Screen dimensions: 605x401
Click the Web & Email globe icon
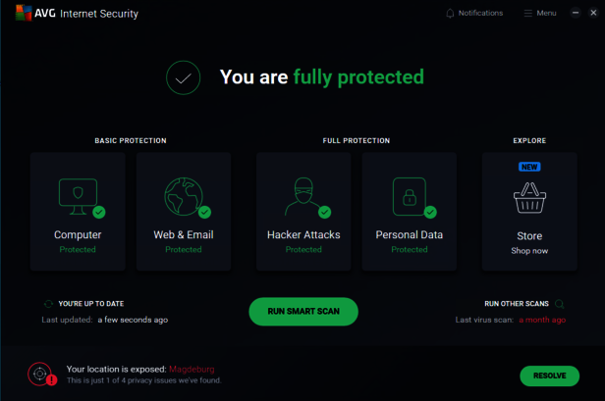[183, 196]
